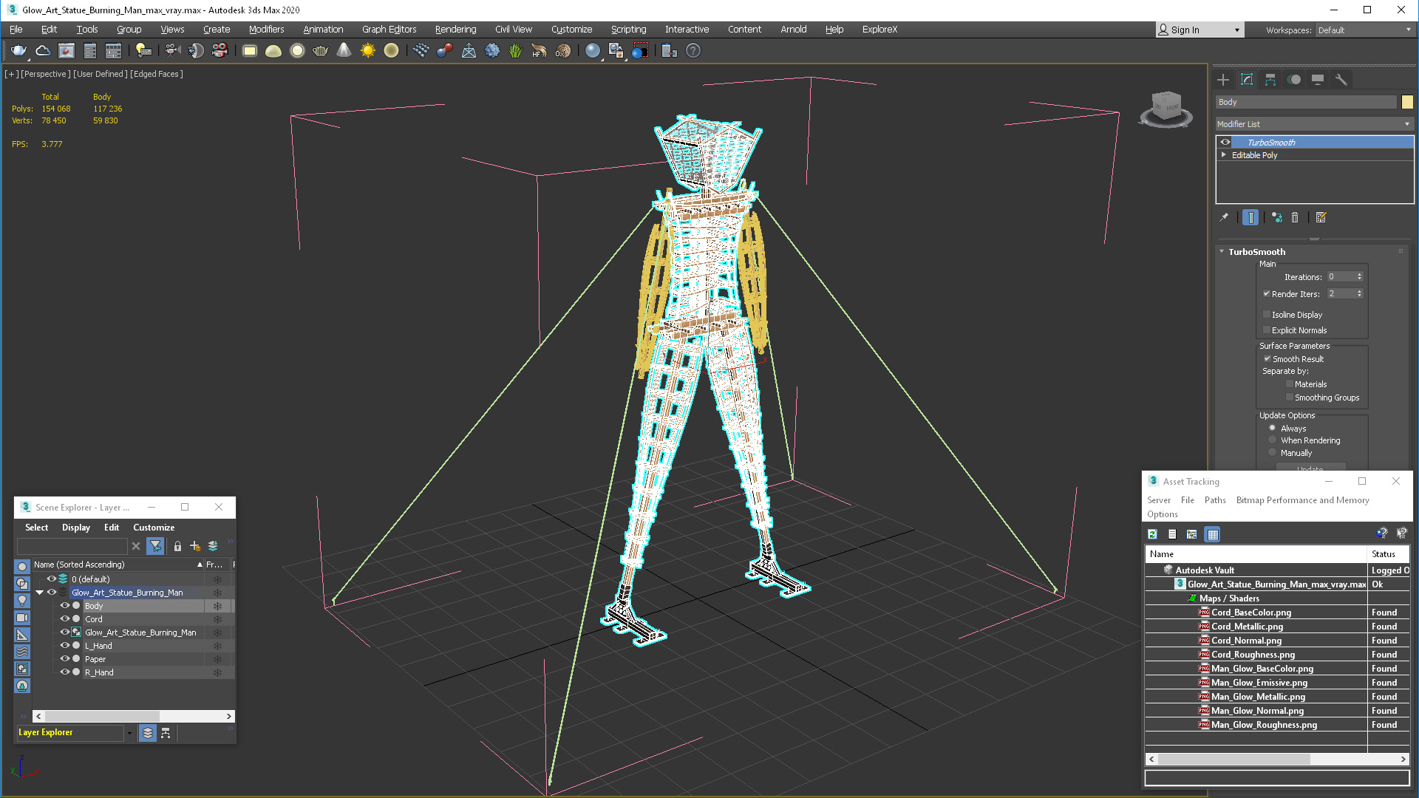Screen dimensions: 1419x798
Task: Open the Utilities wrench tab
Action: pyautogui.click(x=1341, y=80)
